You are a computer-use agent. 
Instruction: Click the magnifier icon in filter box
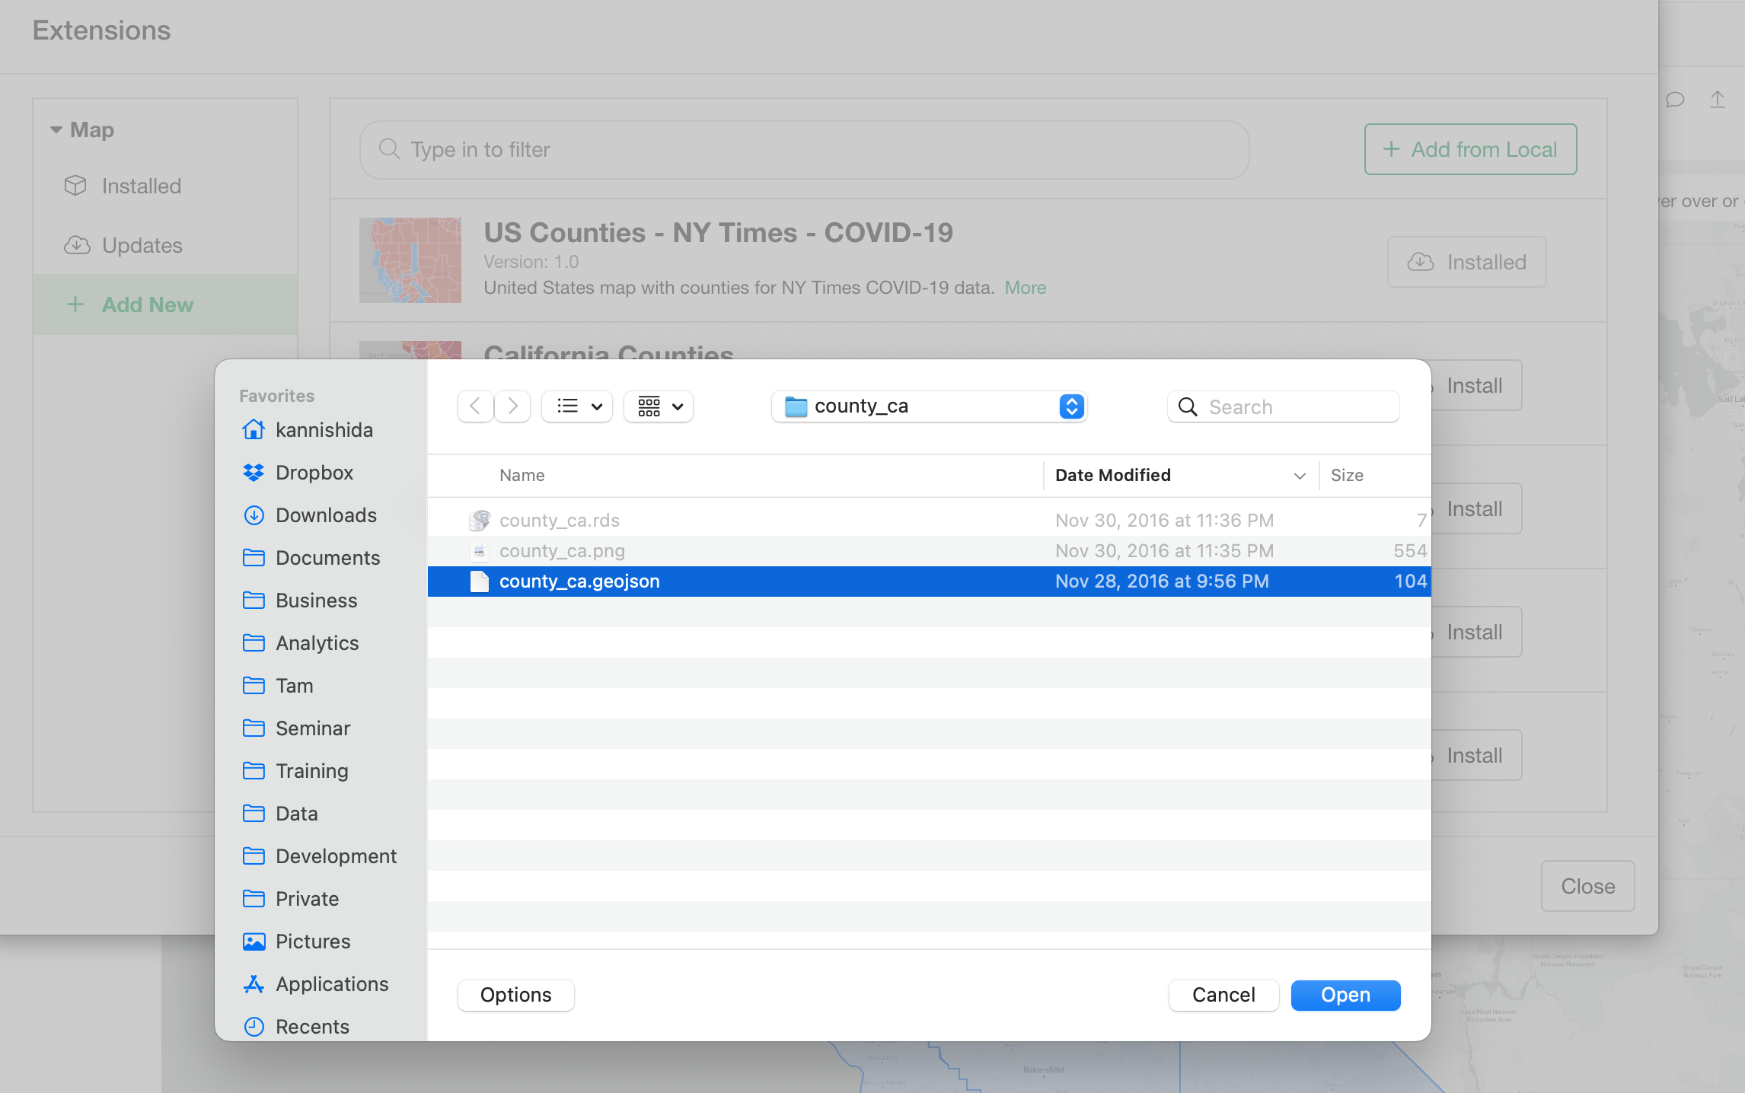point(389,149)
